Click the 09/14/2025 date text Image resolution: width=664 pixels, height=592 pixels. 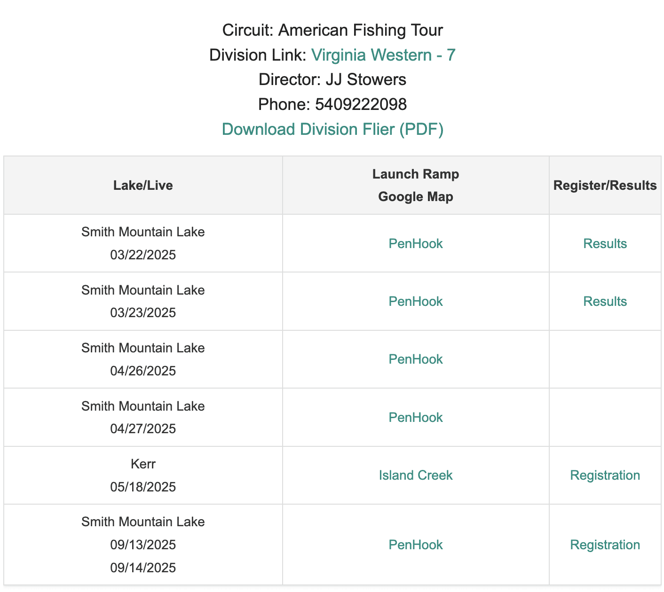(x=143, y=568)
